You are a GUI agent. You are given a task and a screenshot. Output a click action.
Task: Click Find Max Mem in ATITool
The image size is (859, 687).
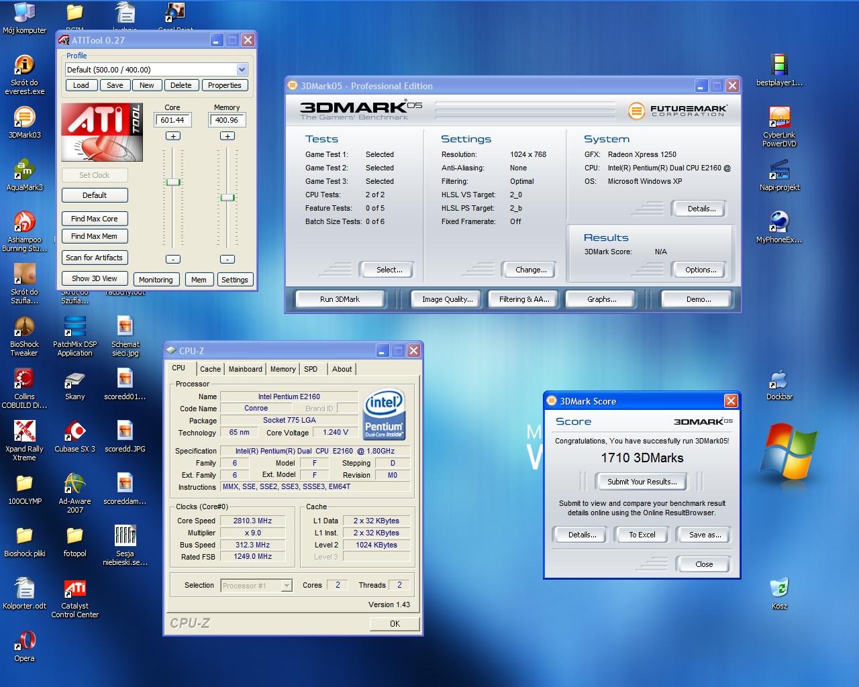[95, 236]
